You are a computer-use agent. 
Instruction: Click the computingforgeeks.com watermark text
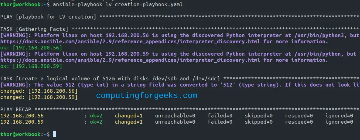tap(147, 96)
